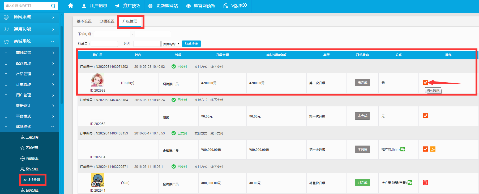This screenshot has width=479, height=194.
Task: Click the 姓名 input field
Action: click(147, 44)
